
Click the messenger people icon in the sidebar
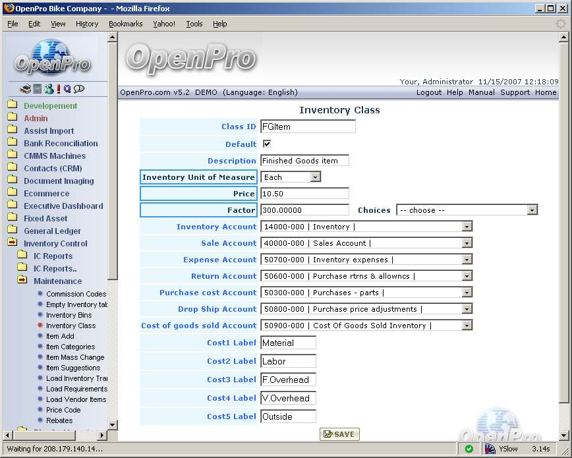(48, 89)
